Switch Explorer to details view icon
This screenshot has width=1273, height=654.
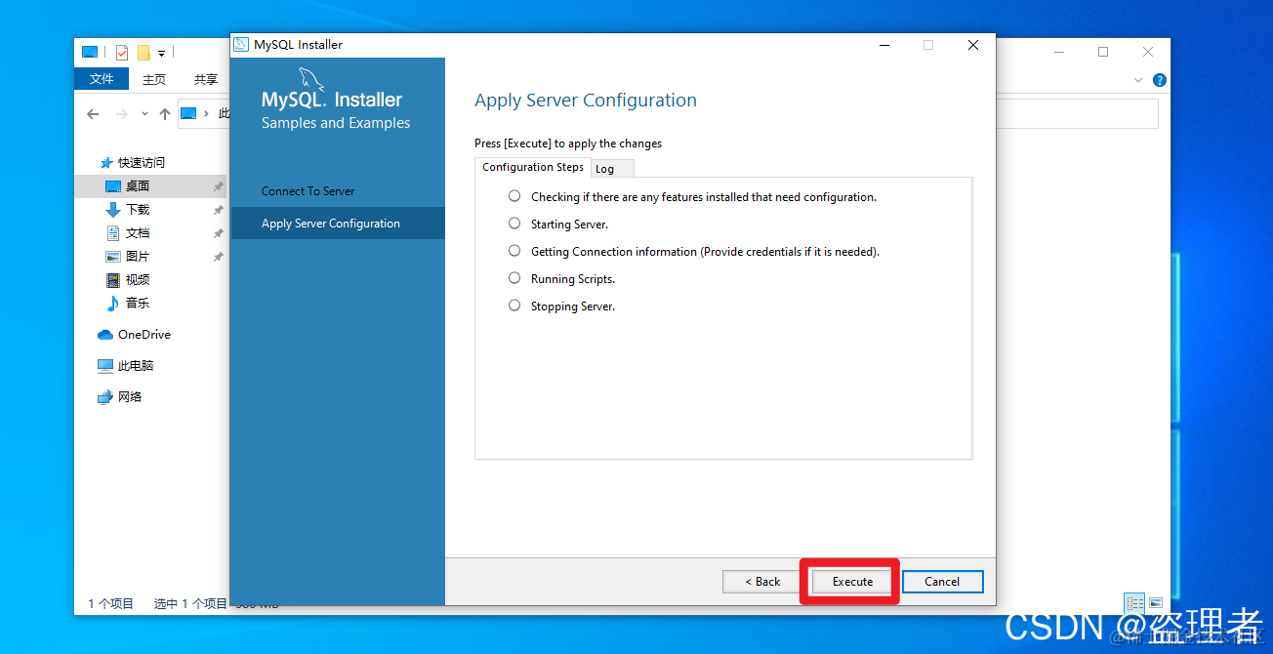[x=1134, y=603]
